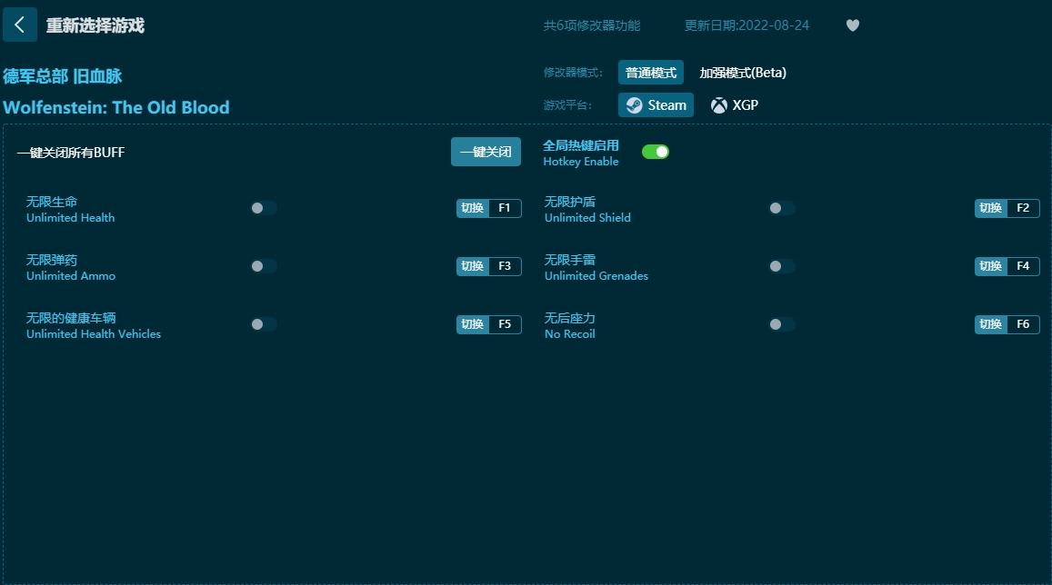Image resolution: width=1052 pixels, height=585 pixels.
Task: Click the F1 hotkey switch button
Action: coord(473,208)
